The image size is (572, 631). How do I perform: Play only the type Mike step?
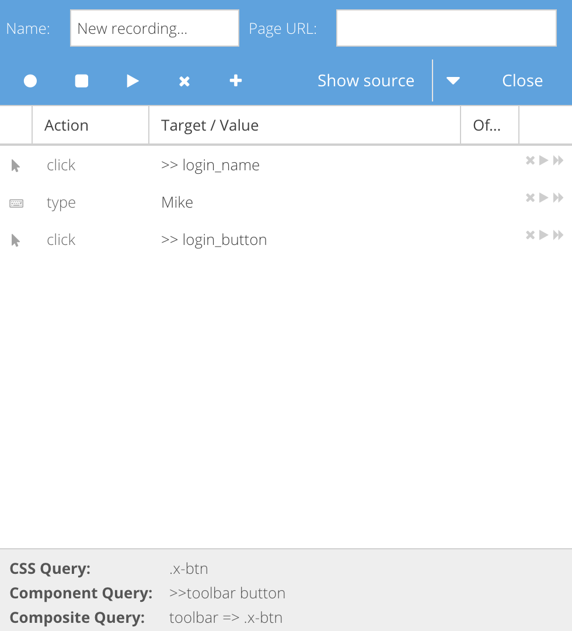544,198
